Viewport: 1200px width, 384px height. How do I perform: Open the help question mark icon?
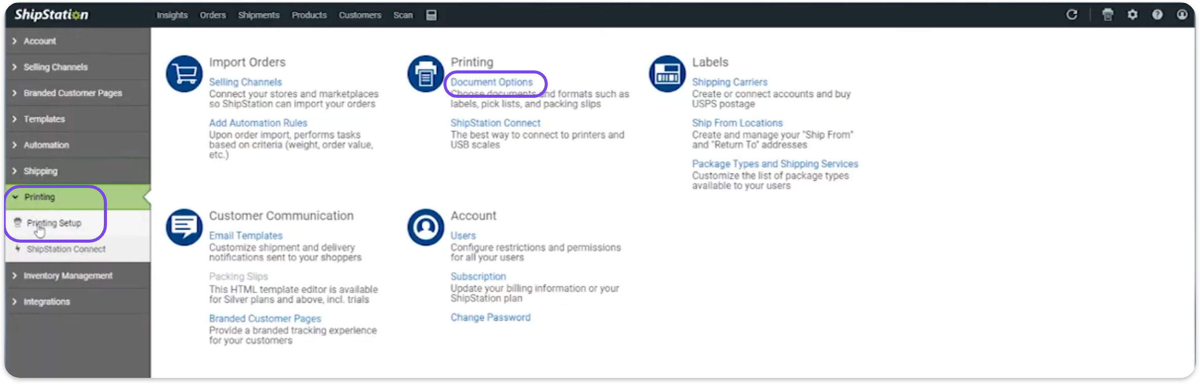point(1157,15)
